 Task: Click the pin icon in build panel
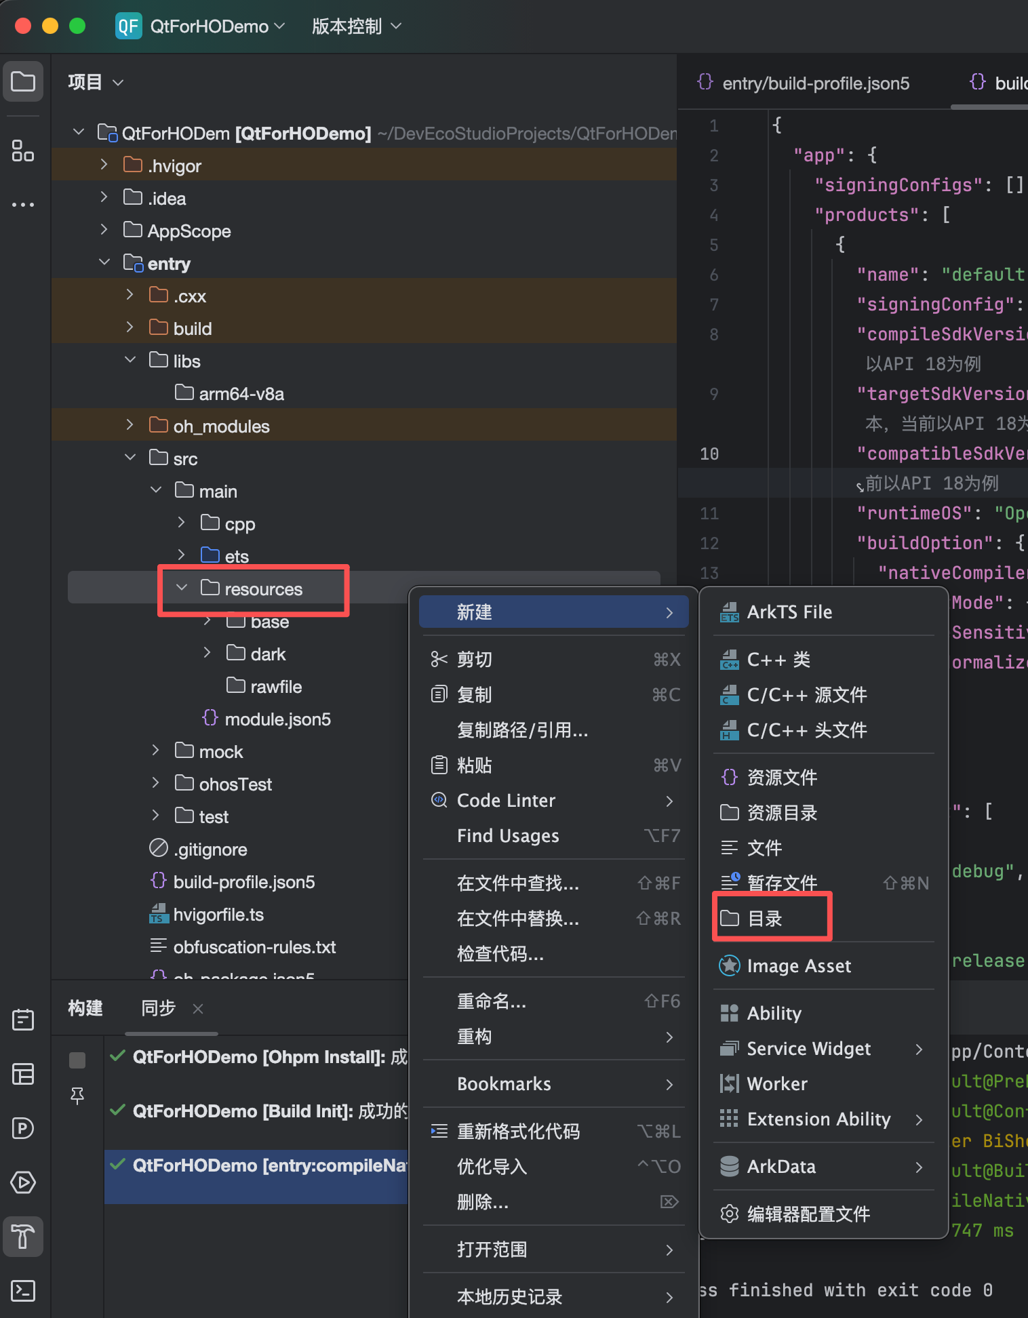pos(77,1096)
